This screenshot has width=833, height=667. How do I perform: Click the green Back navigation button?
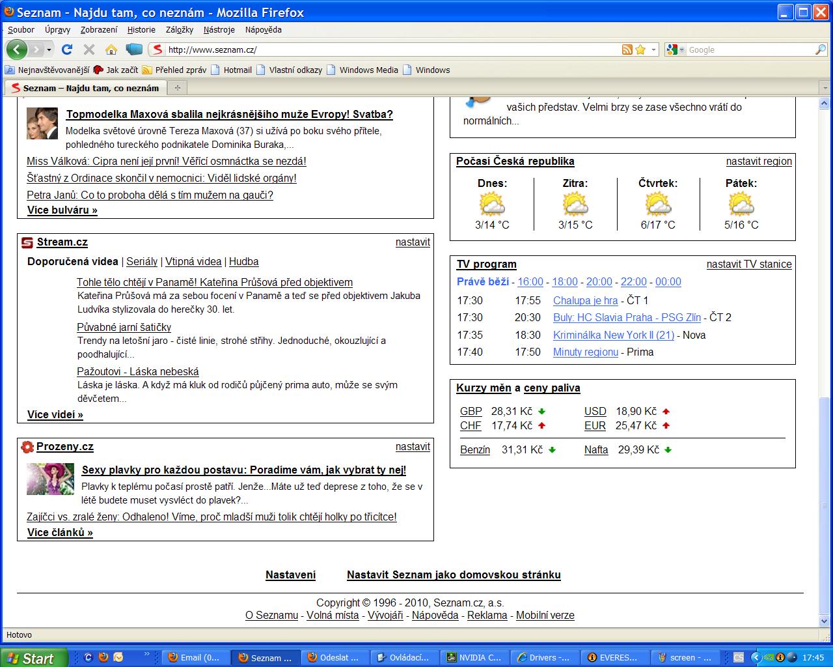16,50
